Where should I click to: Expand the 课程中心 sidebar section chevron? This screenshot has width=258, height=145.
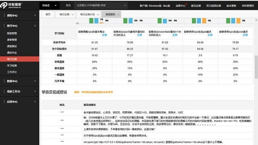(x=35, y=15)
